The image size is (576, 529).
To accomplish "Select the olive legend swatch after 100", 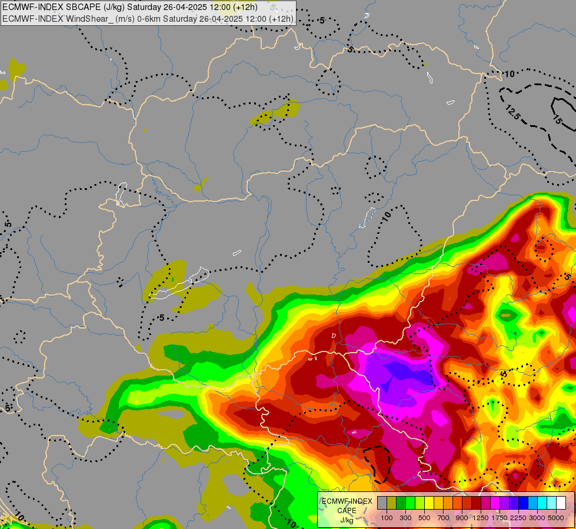I will 392,503.
